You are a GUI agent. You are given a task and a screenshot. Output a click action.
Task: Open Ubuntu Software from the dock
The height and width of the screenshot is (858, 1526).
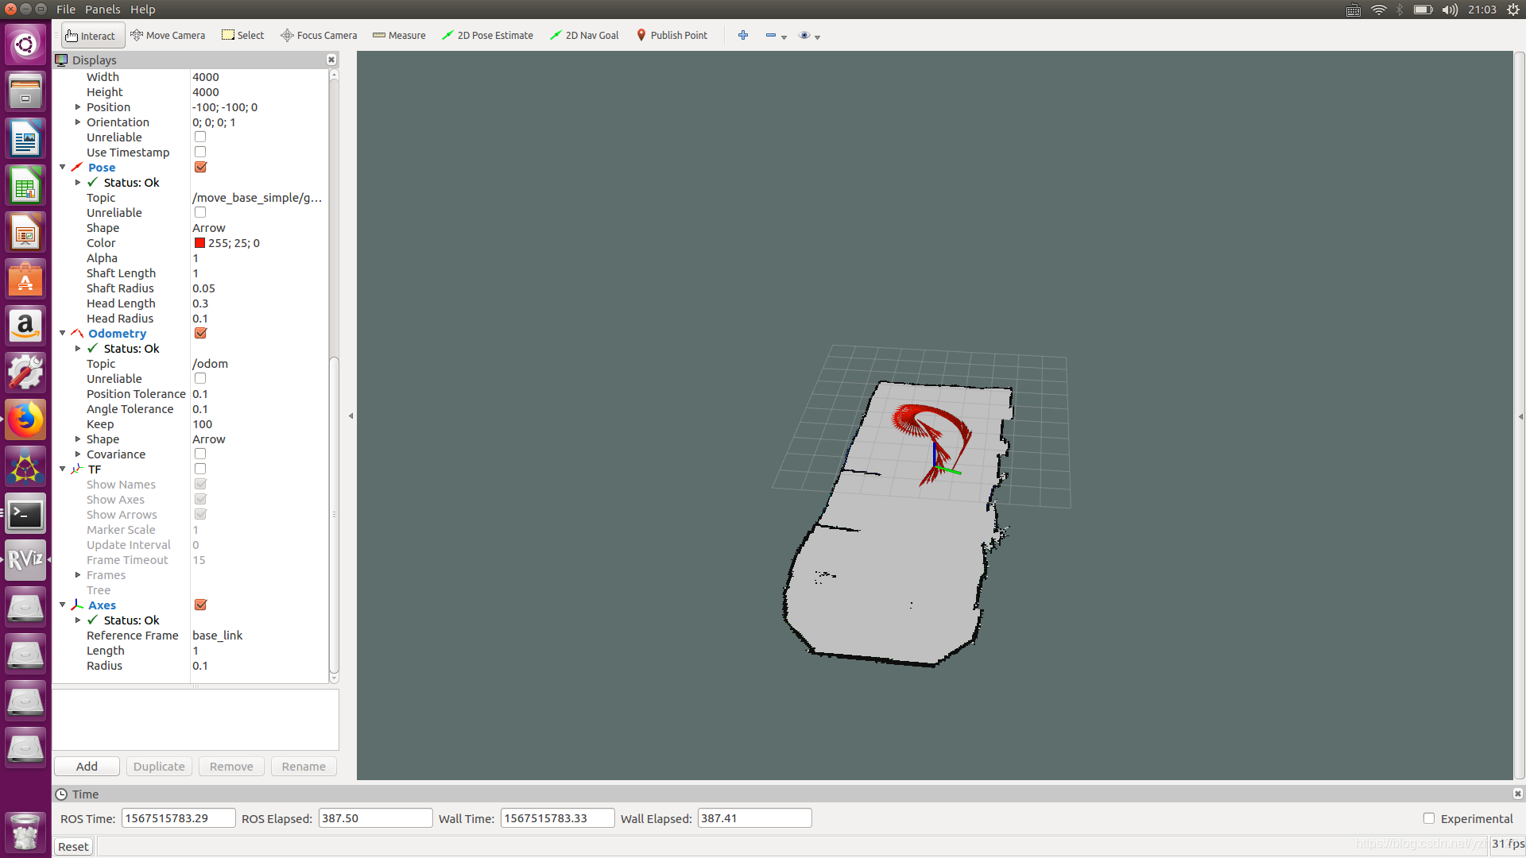pos(25,280)
